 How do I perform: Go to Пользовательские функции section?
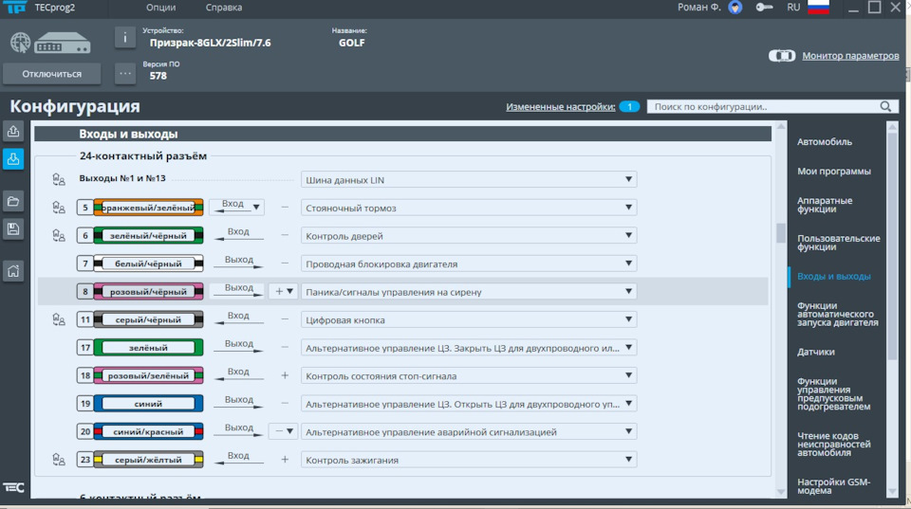pos(838,243)
